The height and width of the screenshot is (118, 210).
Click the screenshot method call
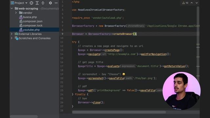coord(96,78)
